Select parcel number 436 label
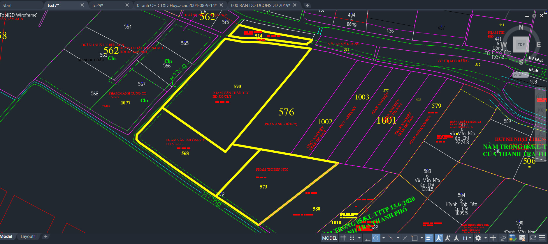Image resolution: width=548 pixels, height=244 pixels. pos(390,31)
